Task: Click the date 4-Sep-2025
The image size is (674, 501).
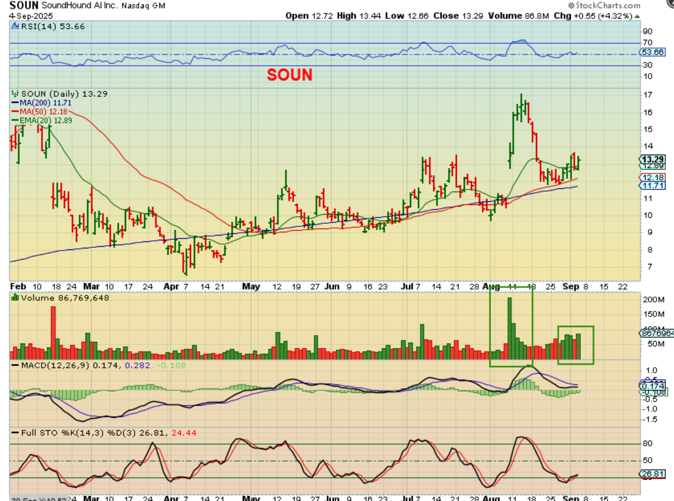Action: click(30, 16)
